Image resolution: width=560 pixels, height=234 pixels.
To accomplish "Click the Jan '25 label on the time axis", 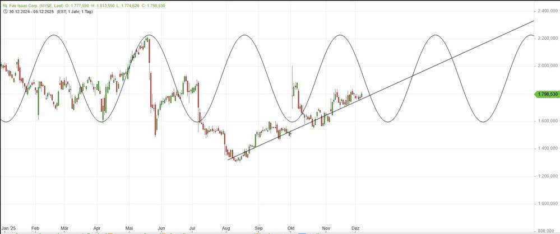I will tap(10, 228).
